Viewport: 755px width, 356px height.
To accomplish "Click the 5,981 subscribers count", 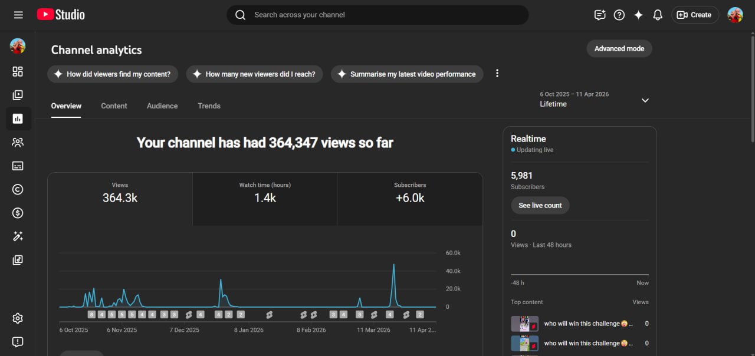I will (522, 176).
